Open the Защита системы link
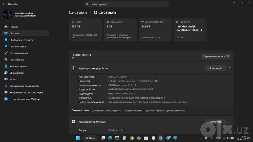Image resolution: width=253 pixels, height=142 pixels. pyautogui.click(x=134, y=110)
